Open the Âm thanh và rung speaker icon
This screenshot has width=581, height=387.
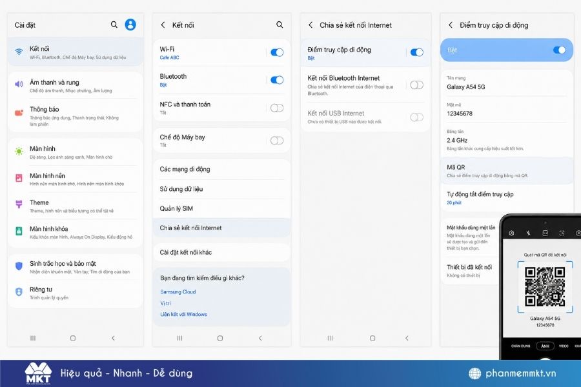19,84
